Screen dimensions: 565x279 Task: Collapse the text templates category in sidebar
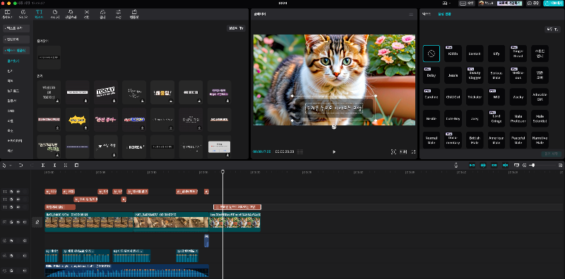(16, 50)
